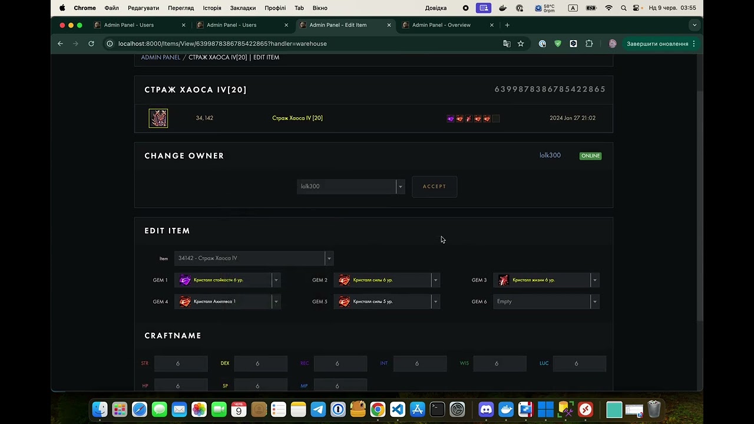The height and width of the screenshot is (424, 754).
Task: Click the date 2024 Jan 27 21:02
Action: pyautogui.click(x=573, y=118)
